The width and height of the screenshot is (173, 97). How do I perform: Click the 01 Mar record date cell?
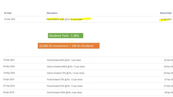tap(168, 86)
